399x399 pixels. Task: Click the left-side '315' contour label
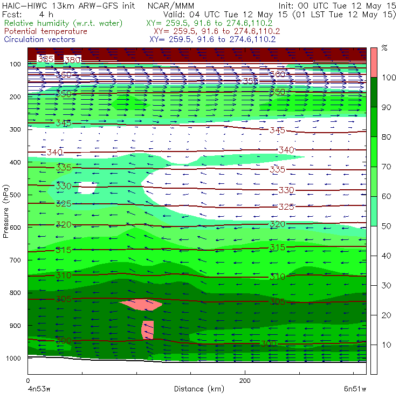[64, 250]
